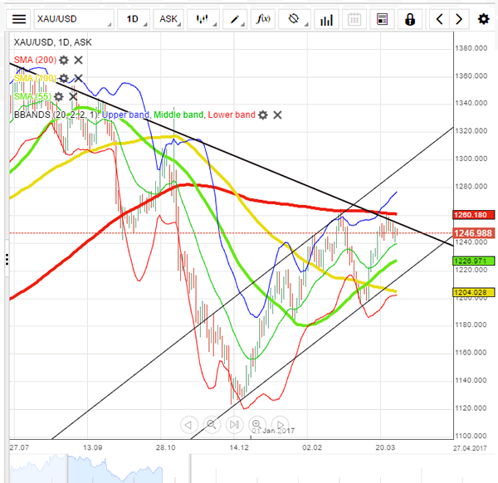The image size is (498, 483).
Task: Click the 01 Jan 2017 date marker
Action: point(273,431)
